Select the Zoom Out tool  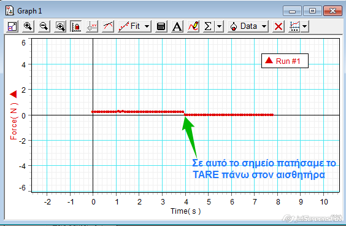tap(44, 26)
